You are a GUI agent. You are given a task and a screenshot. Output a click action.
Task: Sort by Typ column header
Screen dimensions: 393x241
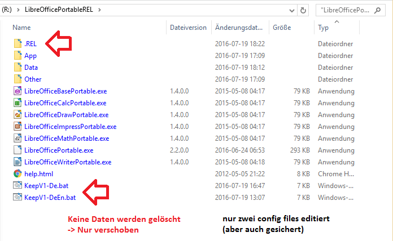(323, 28)
